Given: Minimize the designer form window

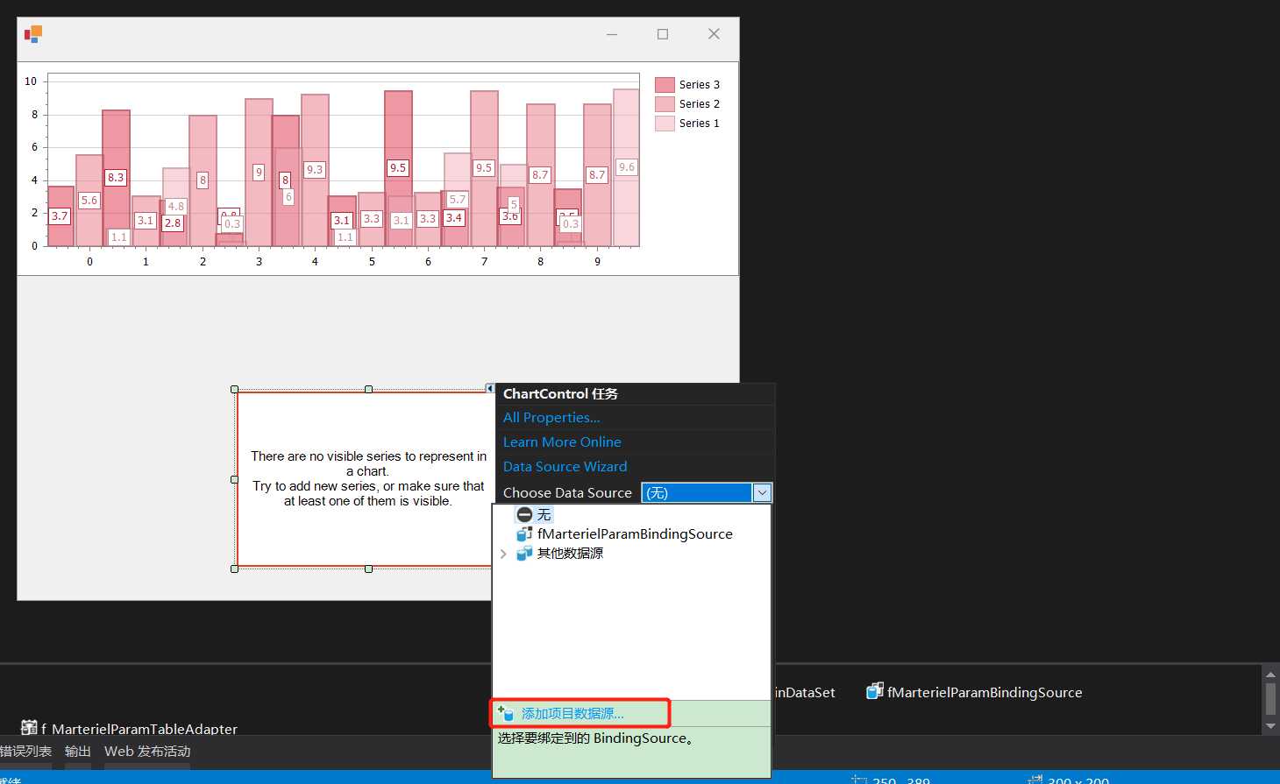Looking at the screenshot, I should tap(612, 34).
